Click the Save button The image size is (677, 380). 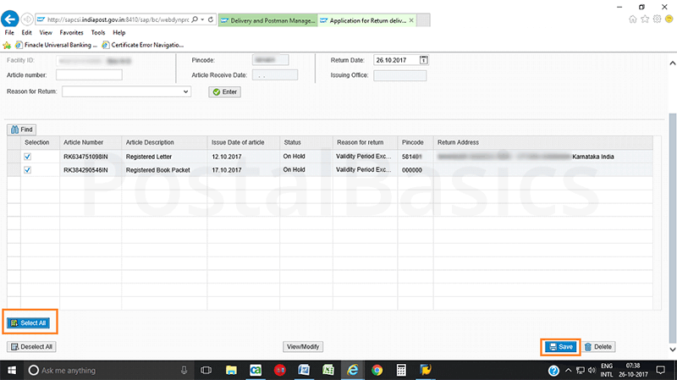tap(560, 347)
